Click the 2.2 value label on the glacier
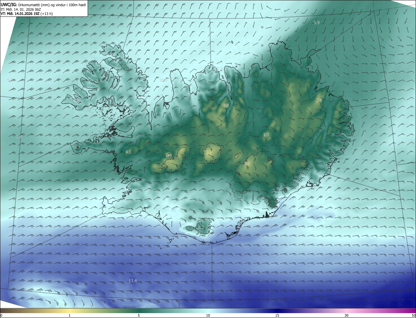The image size is (416, 318). [209, 152]
